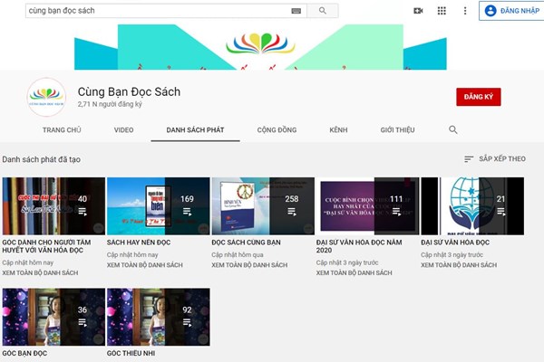Click the channel name Cùng Bạn Đọc Sách
The image size is (544, 362).
129,91
